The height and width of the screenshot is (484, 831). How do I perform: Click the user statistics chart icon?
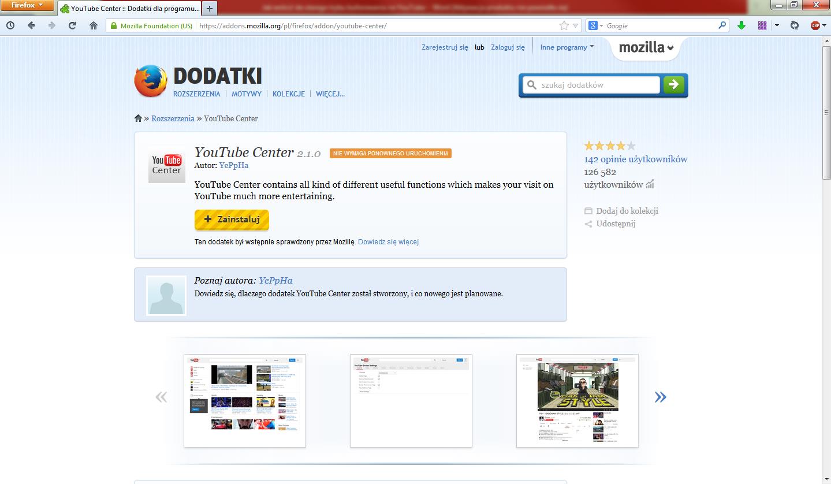[650, 184]
